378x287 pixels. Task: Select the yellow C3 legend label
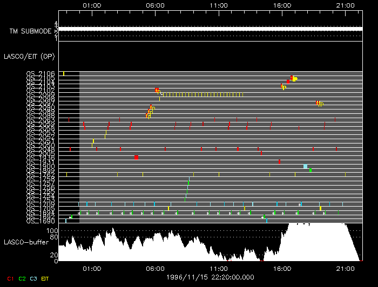pos(34,278)
